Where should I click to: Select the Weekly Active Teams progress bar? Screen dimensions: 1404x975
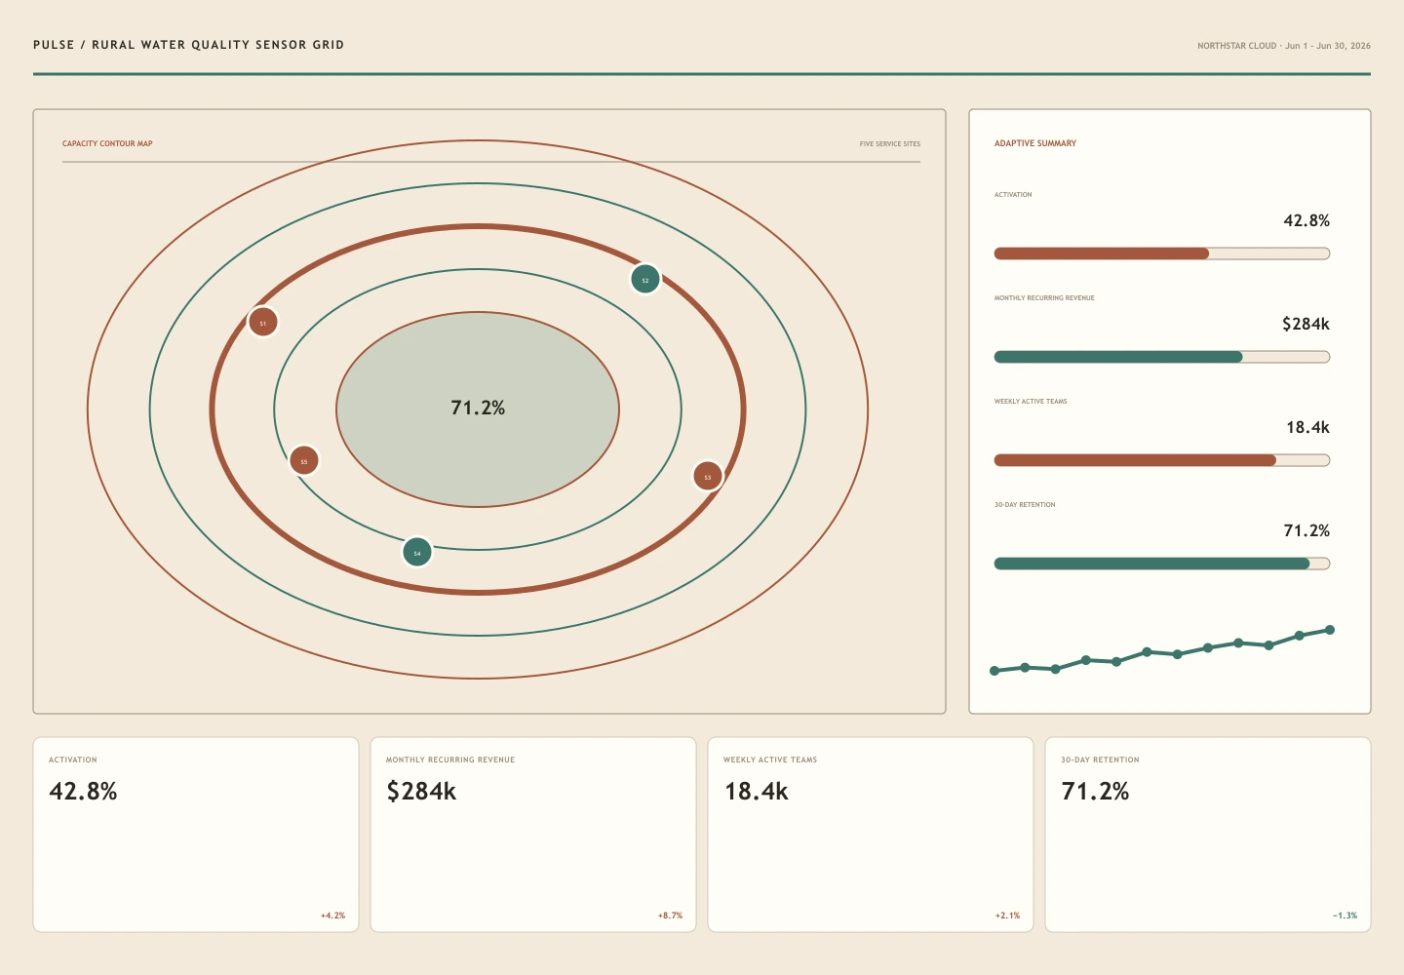click(1162, 460)
